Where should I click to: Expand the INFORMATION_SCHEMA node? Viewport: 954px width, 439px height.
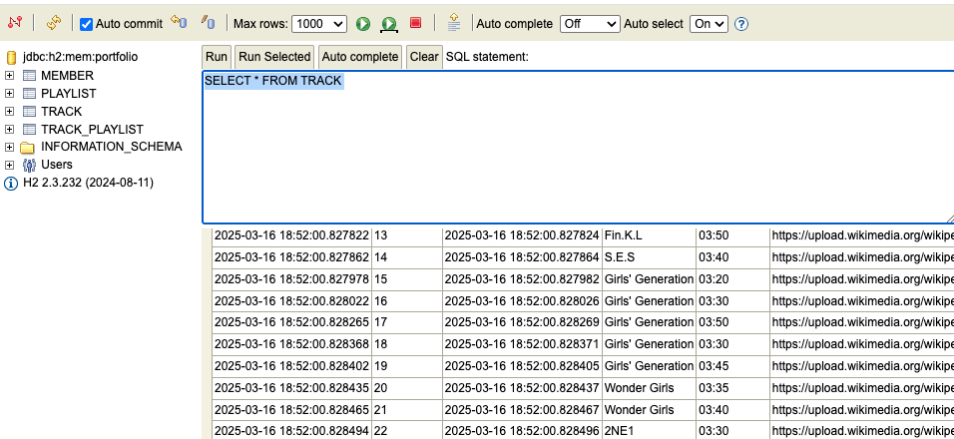click(x=9, y=147)
